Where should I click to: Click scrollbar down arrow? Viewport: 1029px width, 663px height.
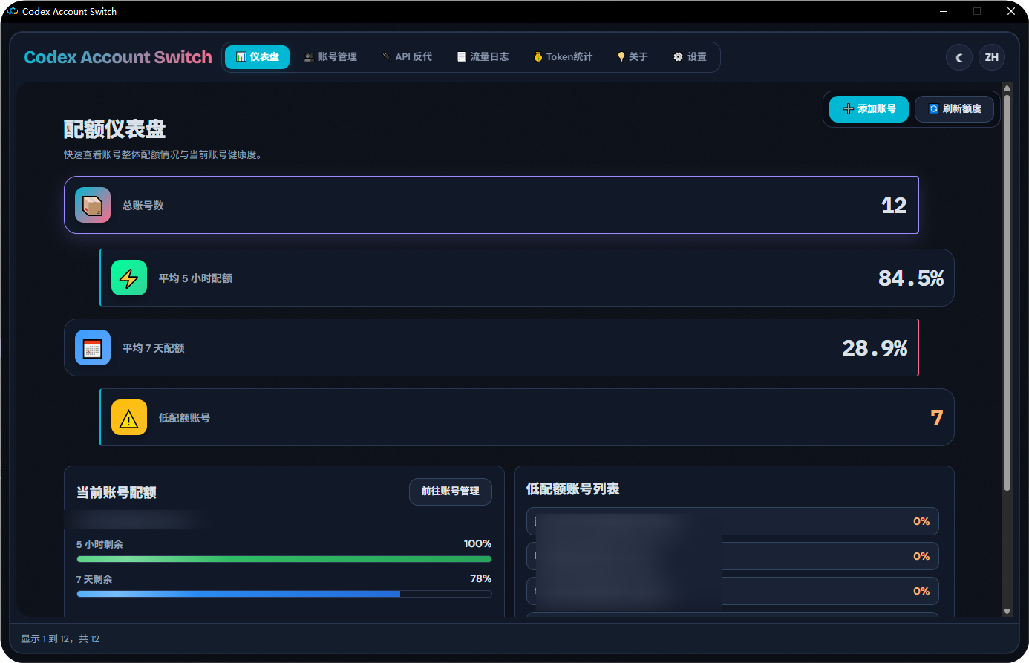click(x=1007, y=612)
